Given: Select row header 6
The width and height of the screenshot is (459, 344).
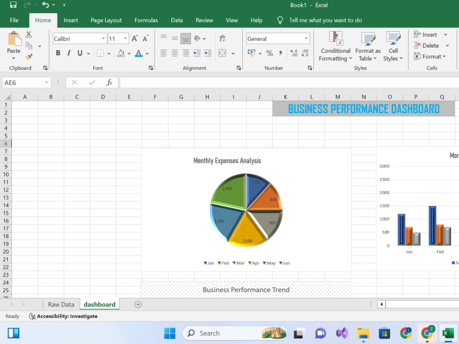Looking at the screenshot, I should (x=6, y=144).
